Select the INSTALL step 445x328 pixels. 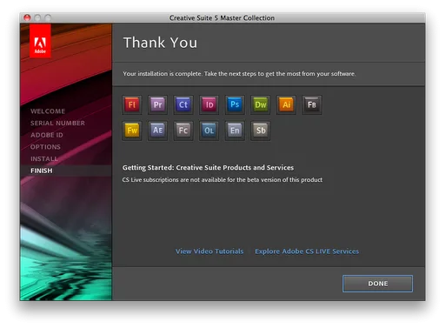44,158
